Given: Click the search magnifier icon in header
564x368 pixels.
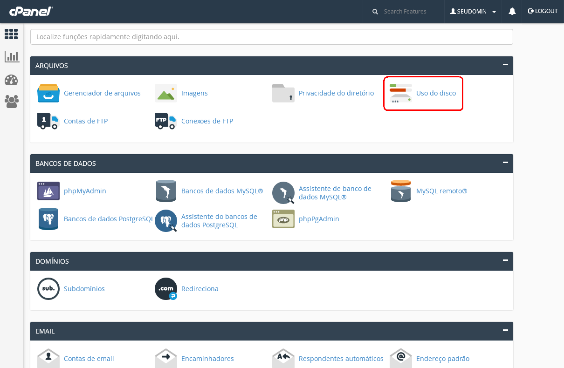Looking at the screenshot, I should tap(375, 12).
